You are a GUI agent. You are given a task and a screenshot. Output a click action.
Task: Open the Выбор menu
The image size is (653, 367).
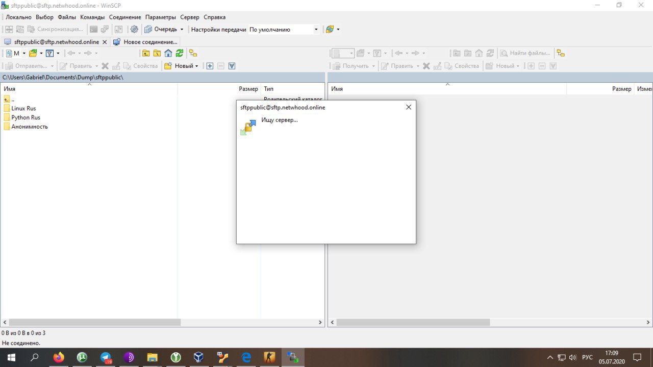pyautogui.click(x=45, y=17)
